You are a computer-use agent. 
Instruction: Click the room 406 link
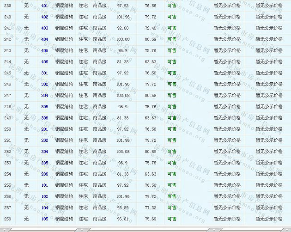(x=44, y=61)
